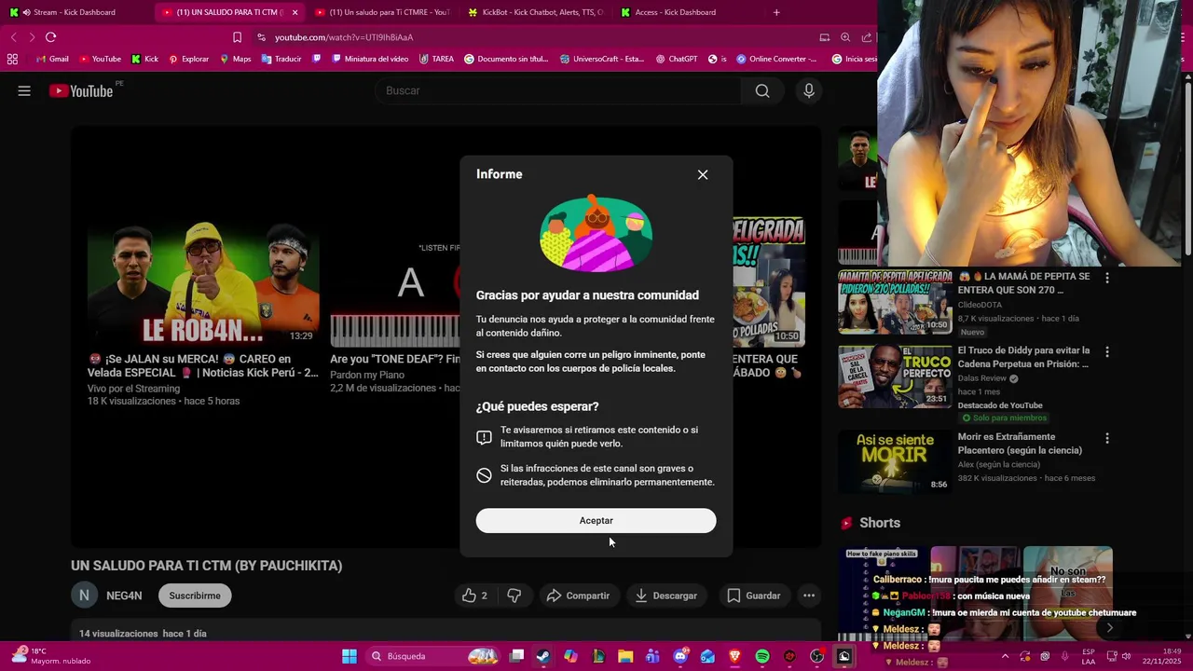Image resolution: width=1193 pixels, height=671 pixels.
Task: Open the Maps bookmark
Action: (x=235, y=59)
